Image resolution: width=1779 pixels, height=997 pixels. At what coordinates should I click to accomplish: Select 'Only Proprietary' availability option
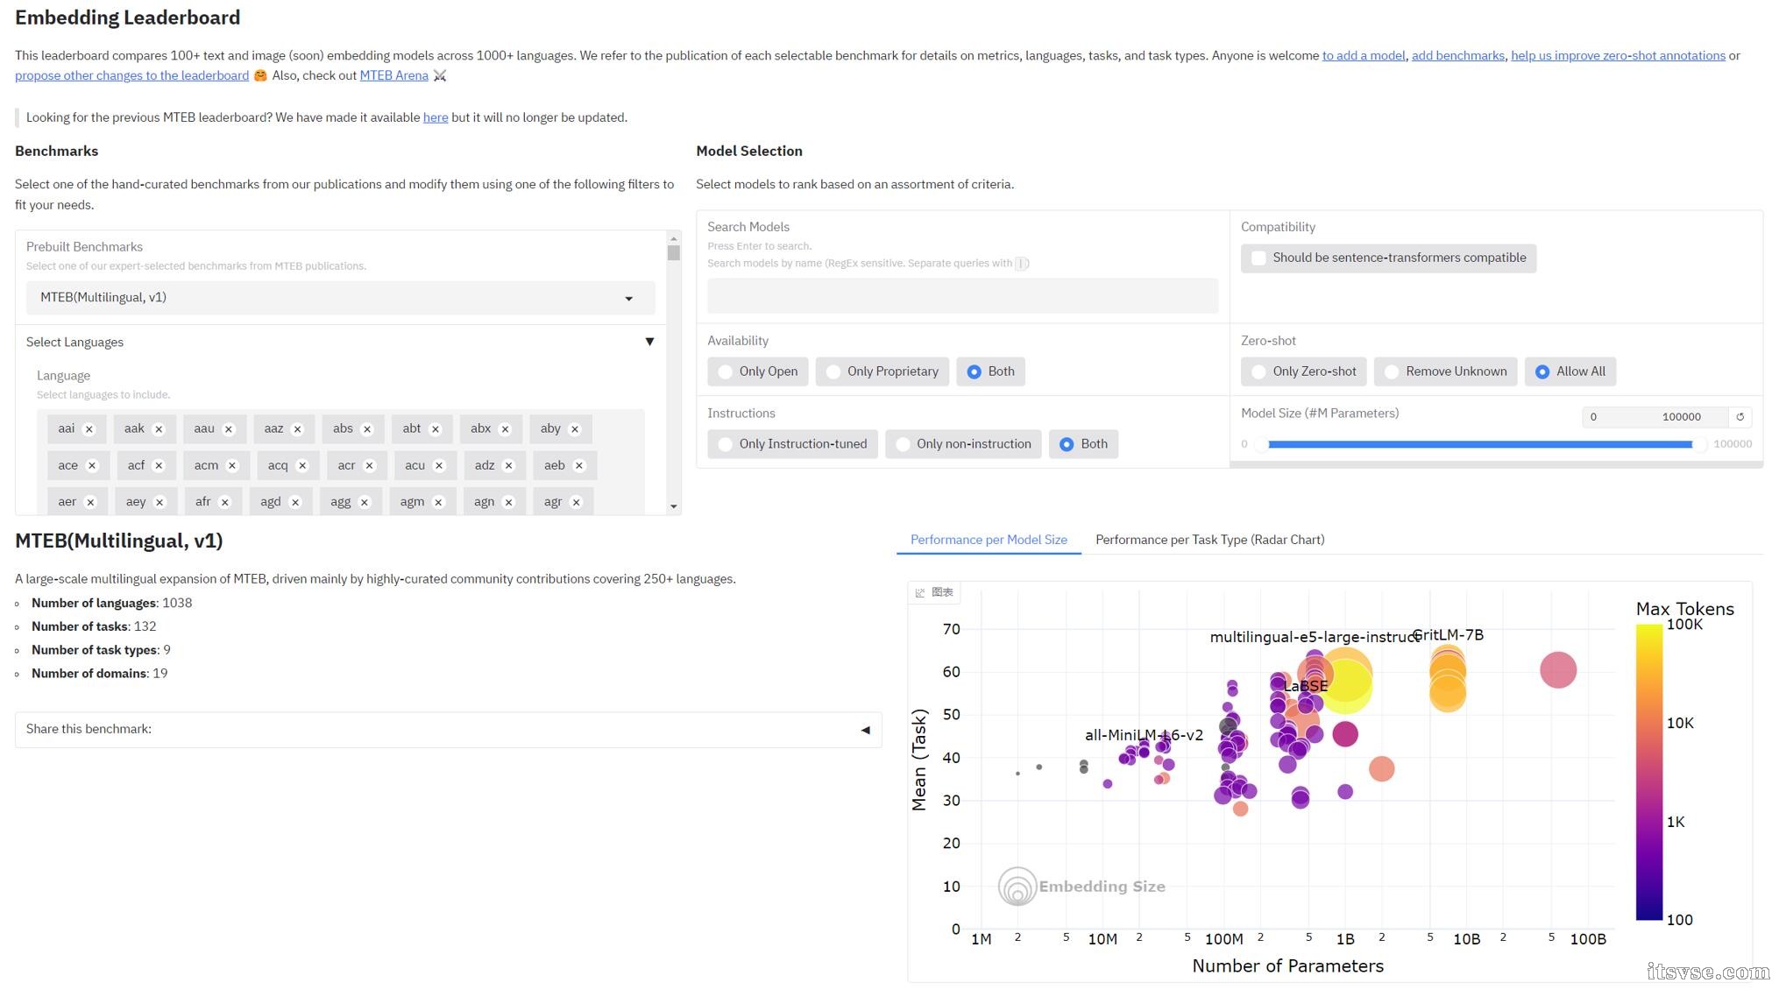[882, 372]
